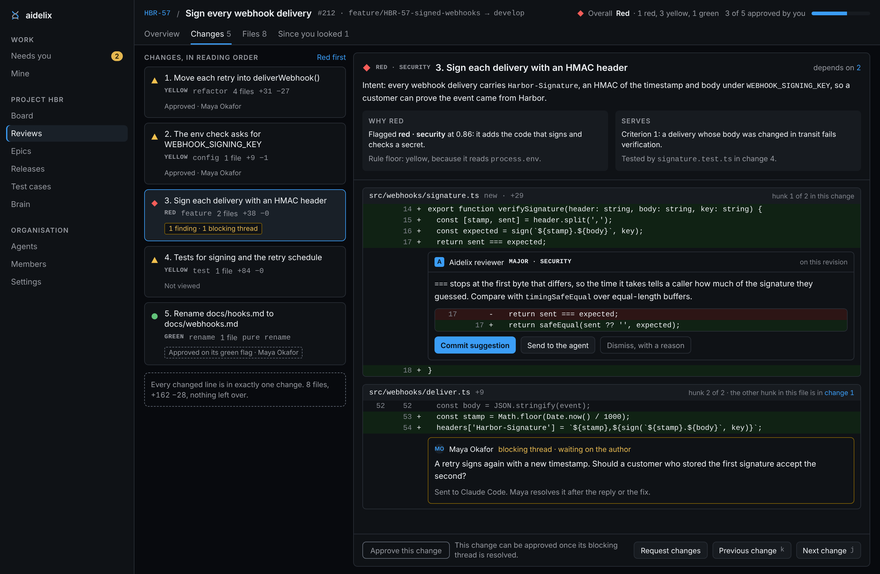Click the aidelix logo icon

15,15
